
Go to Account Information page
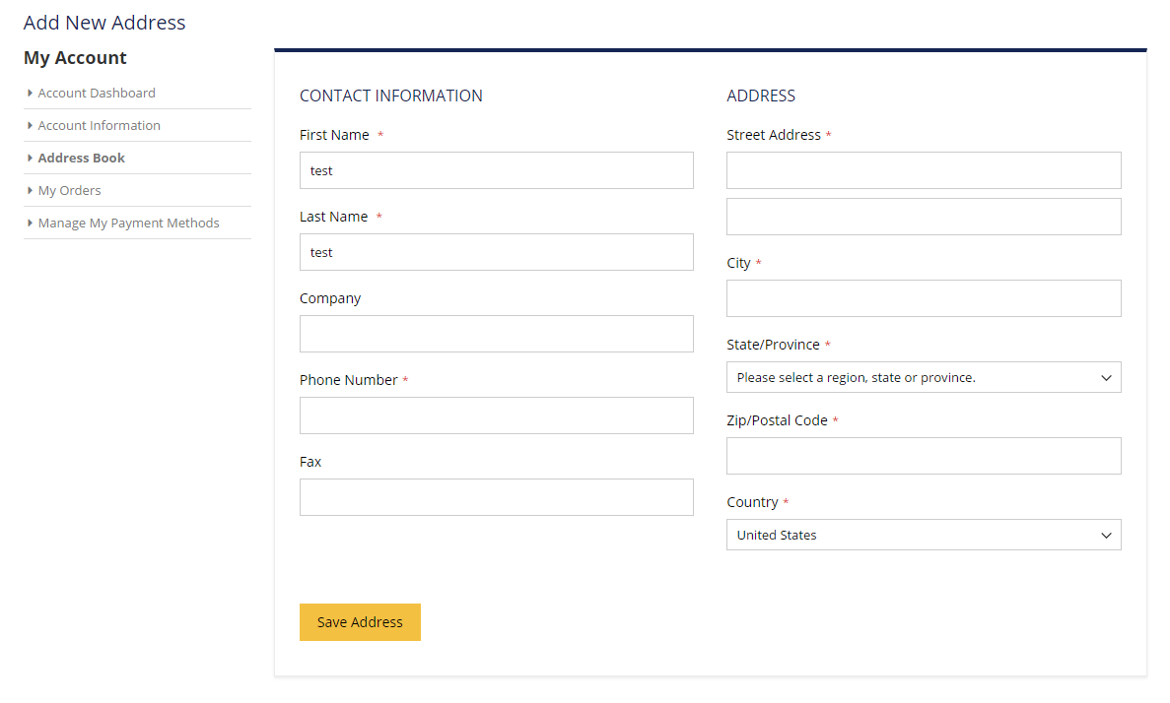[x=99, y=126]
